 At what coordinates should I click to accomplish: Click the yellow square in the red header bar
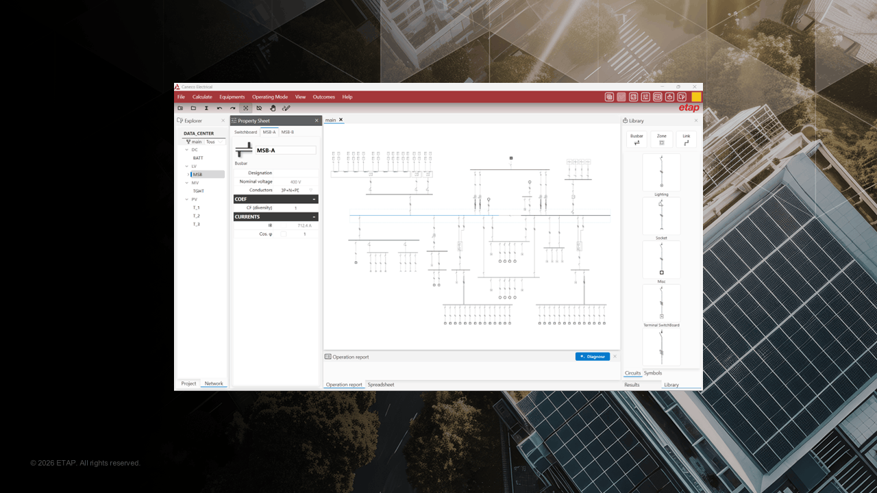coord(696,97)
